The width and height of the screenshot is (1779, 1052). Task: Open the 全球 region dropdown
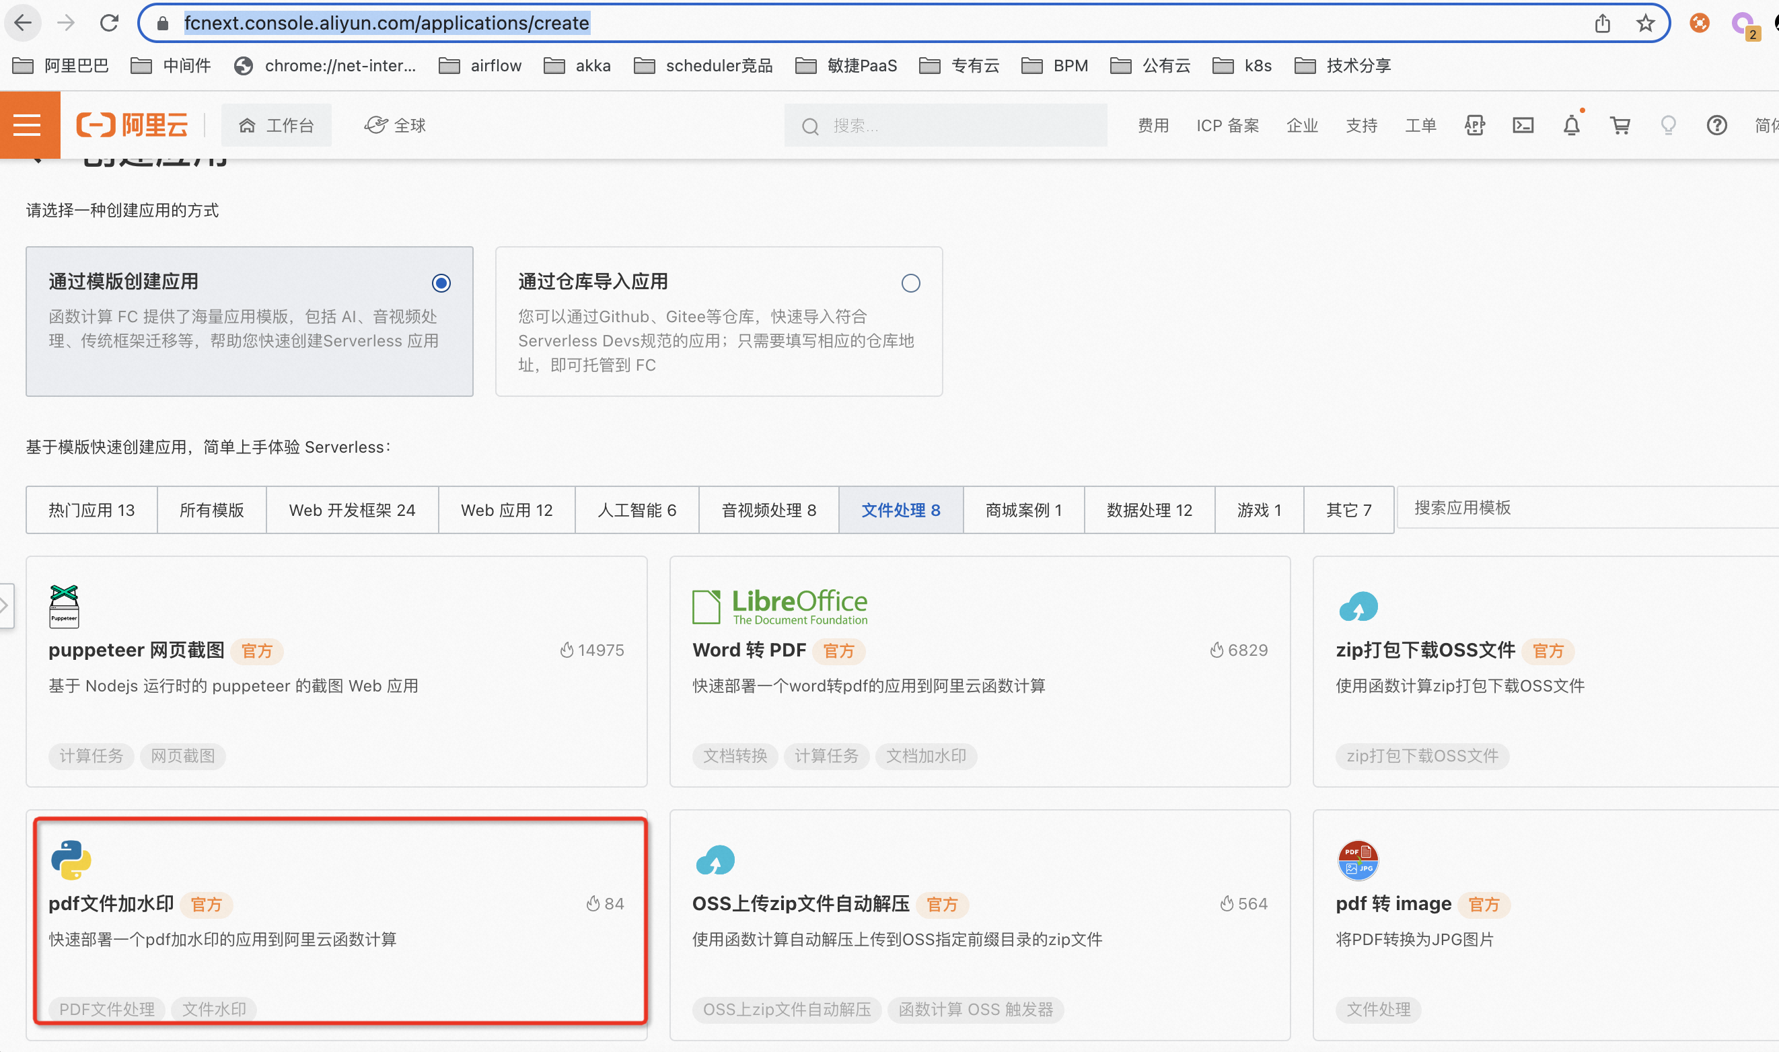pos(394,126)
